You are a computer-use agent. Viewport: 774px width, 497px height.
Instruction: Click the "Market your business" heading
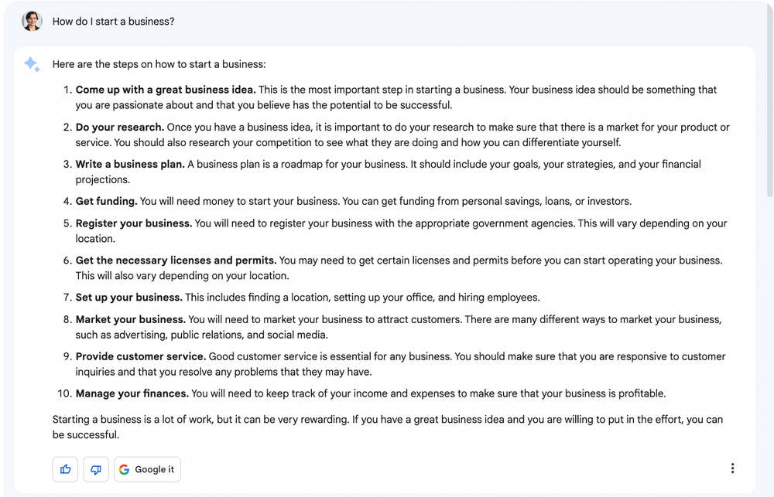pyautogui.click(x=131, y=319)
